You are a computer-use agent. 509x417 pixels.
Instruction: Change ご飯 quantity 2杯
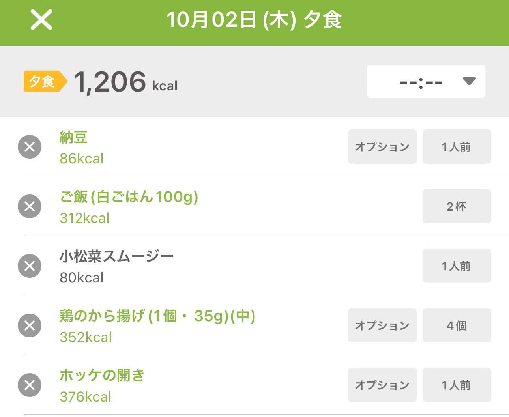[457, 206]
